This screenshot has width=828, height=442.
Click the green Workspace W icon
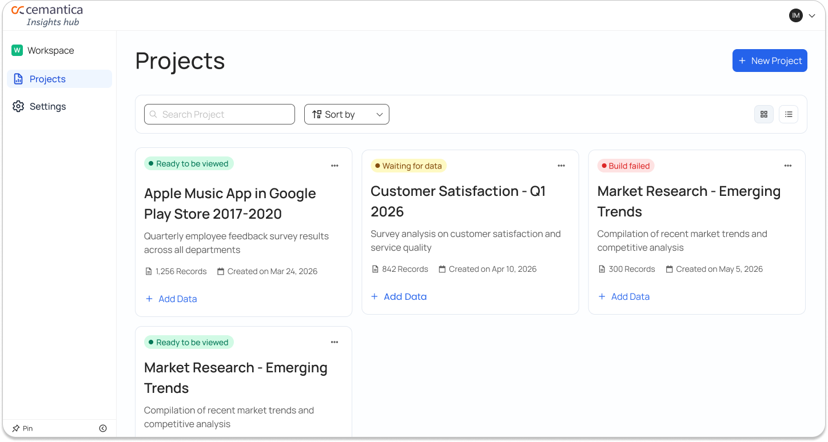pyautogui.click(x=17, y=50)
